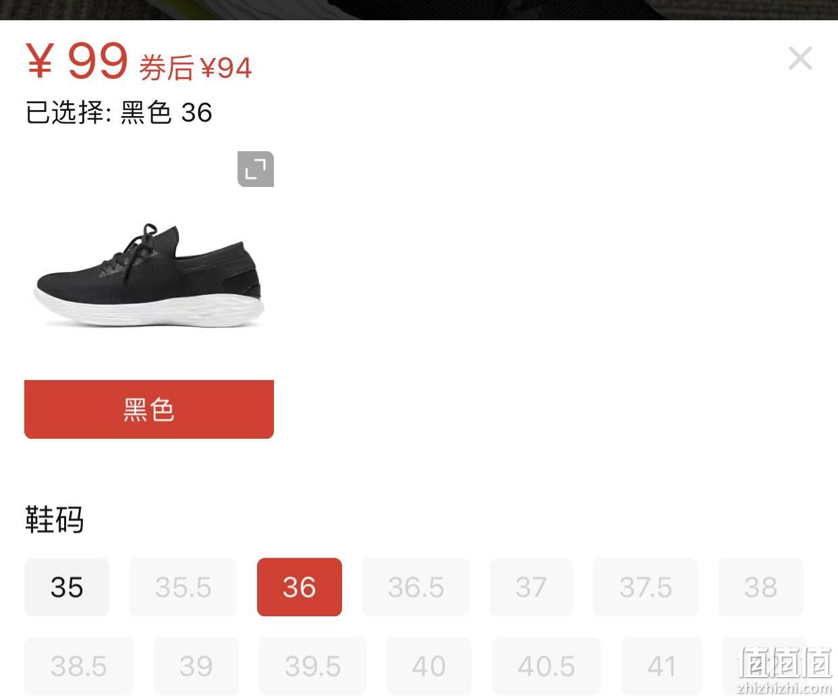Image resolution: width=838 pixels, height=700 pixels.
Task: Select the 黑色 color option
Action: point(149,409)
